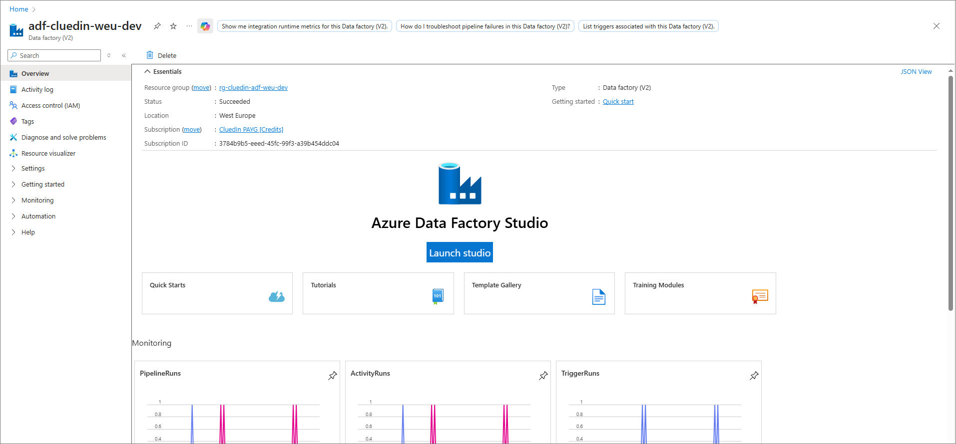
Task: Open the more options ellipsis menu
Action: 189,26
